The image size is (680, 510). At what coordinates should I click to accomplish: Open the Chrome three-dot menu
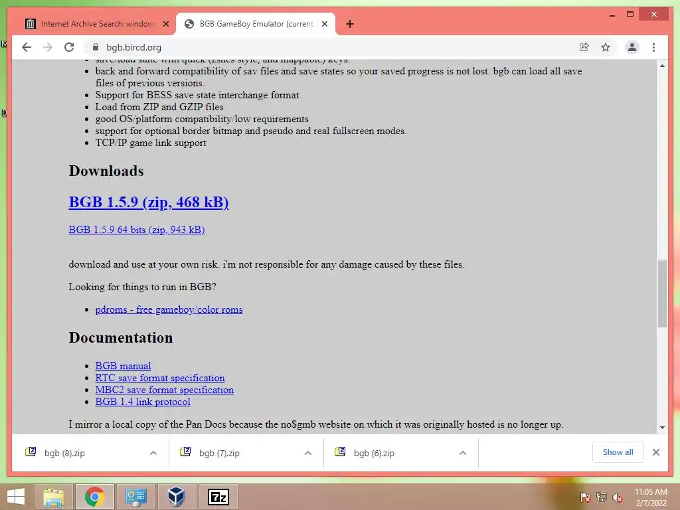(x=653, y=47)
